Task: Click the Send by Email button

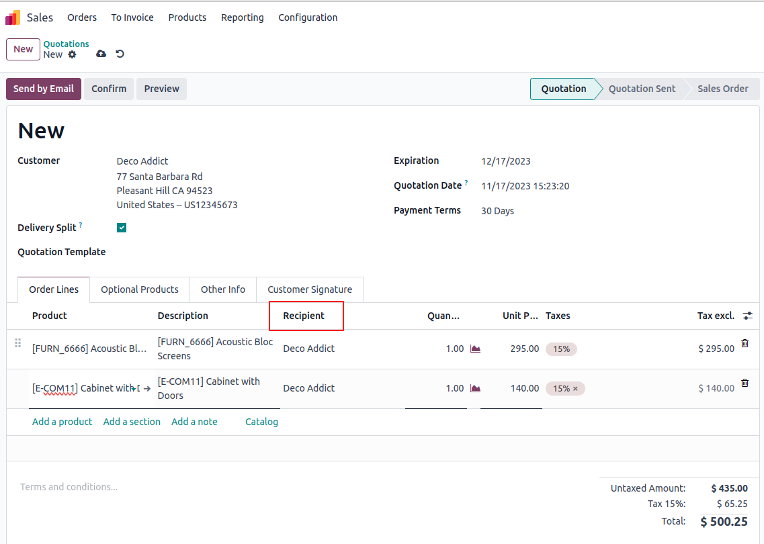Action: coord(44,89)
